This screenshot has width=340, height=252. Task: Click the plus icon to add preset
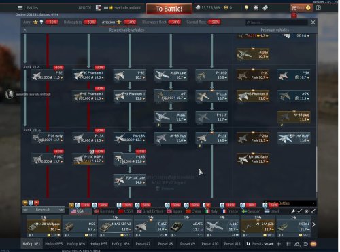tap(279, 244)
